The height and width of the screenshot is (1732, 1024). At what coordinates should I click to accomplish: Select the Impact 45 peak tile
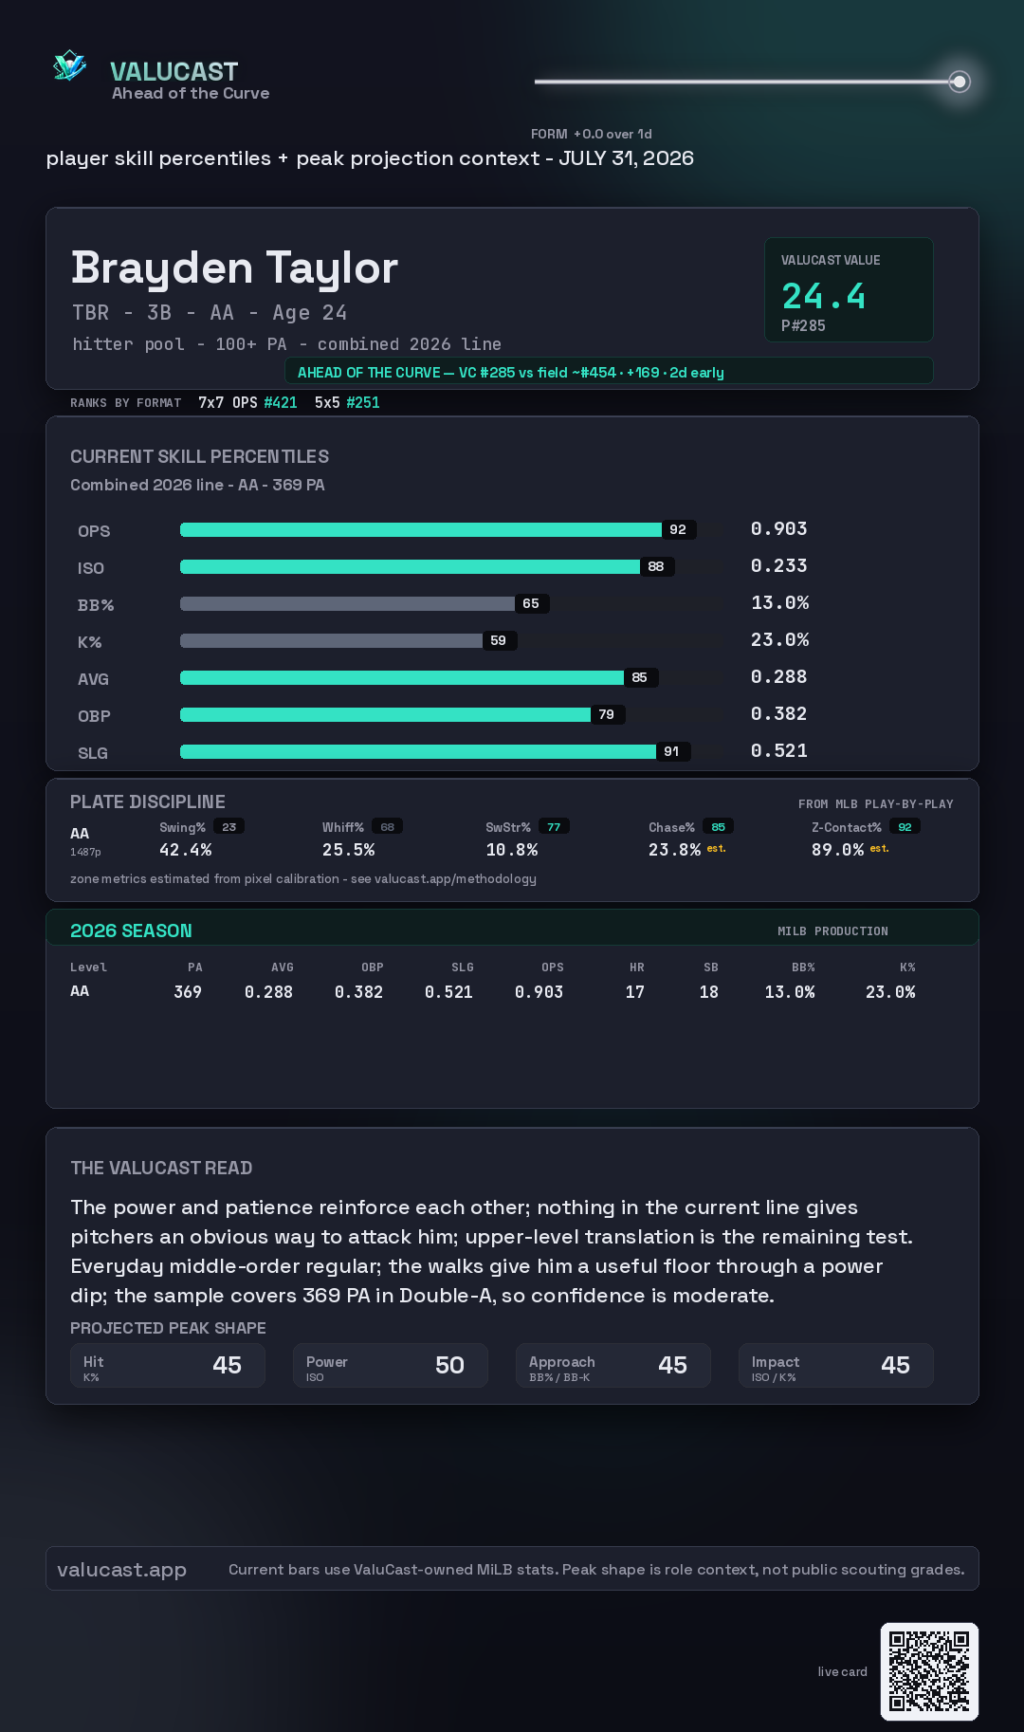[836, 1365]
